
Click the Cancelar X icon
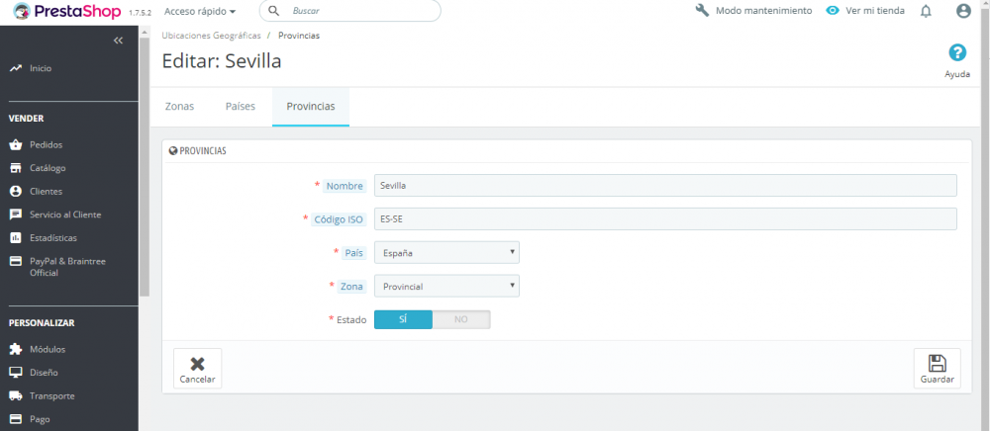(198, 363)
